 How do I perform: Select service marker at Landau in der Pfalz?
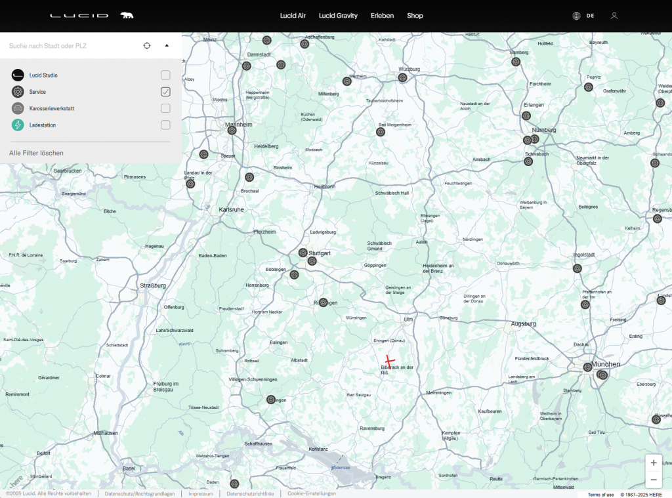(191, 184)
